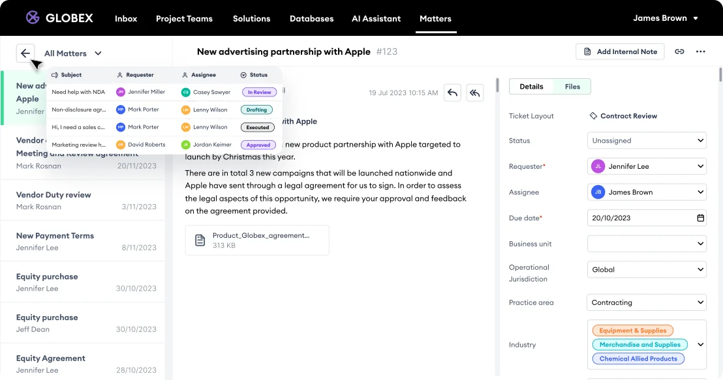This screenshot has width=723, height=380.
Task: Click Casey Sawyer's avatar in table
Action: pos(185,92)
